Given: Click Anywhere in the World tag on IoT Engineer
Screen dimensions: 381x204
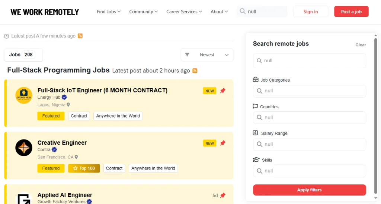Looking at the screenshot, I should click(118, 116).
